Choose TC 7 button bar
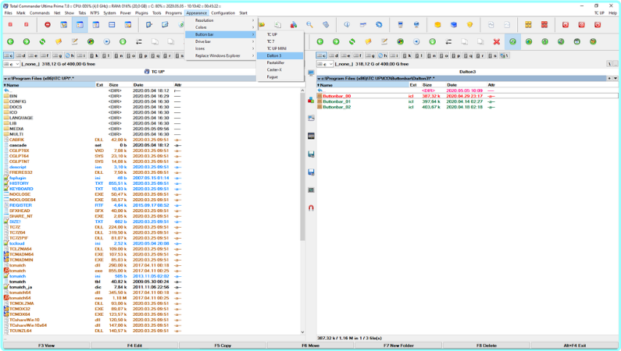This screenshot has width=621, height=351. click(280, 41)
